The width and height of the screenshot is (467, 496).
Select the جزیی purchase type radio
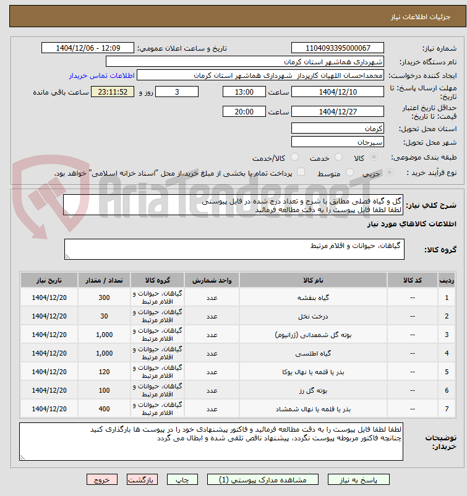[x=390, y=173]
